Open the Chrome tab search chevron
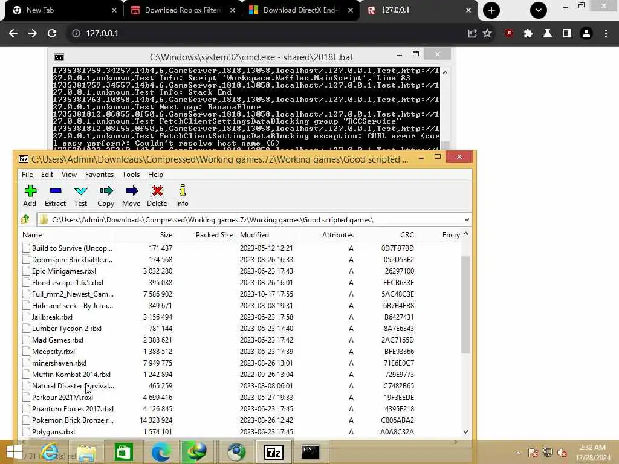 click(539, 10)
